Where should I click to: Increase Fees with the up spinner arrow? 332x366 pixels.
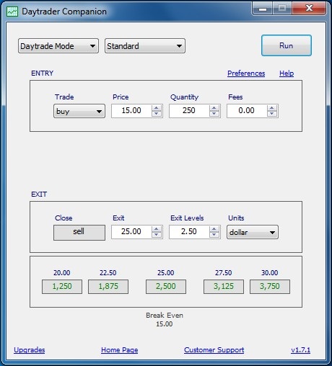(x=272, y=107)
